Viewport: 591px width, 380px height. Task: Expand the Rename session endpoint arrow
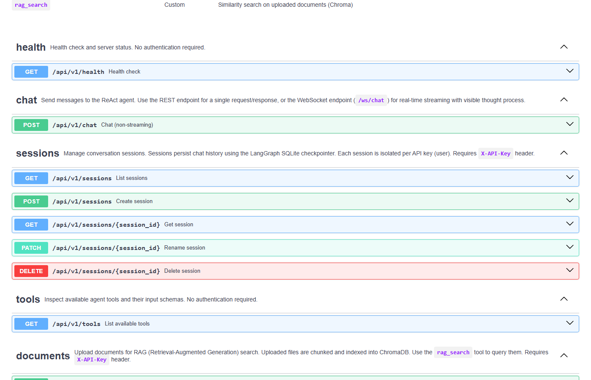point(570,247)
